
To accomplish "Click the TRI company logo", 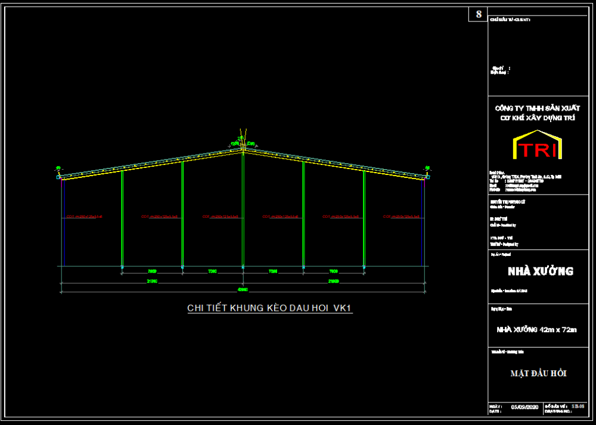I will tap(538, 145).
